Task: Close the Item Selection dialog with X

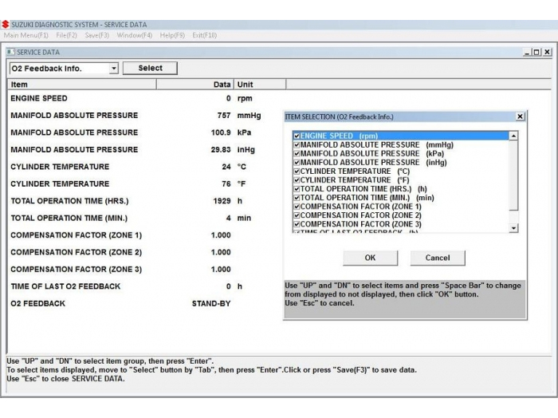Action: (520, 116)
